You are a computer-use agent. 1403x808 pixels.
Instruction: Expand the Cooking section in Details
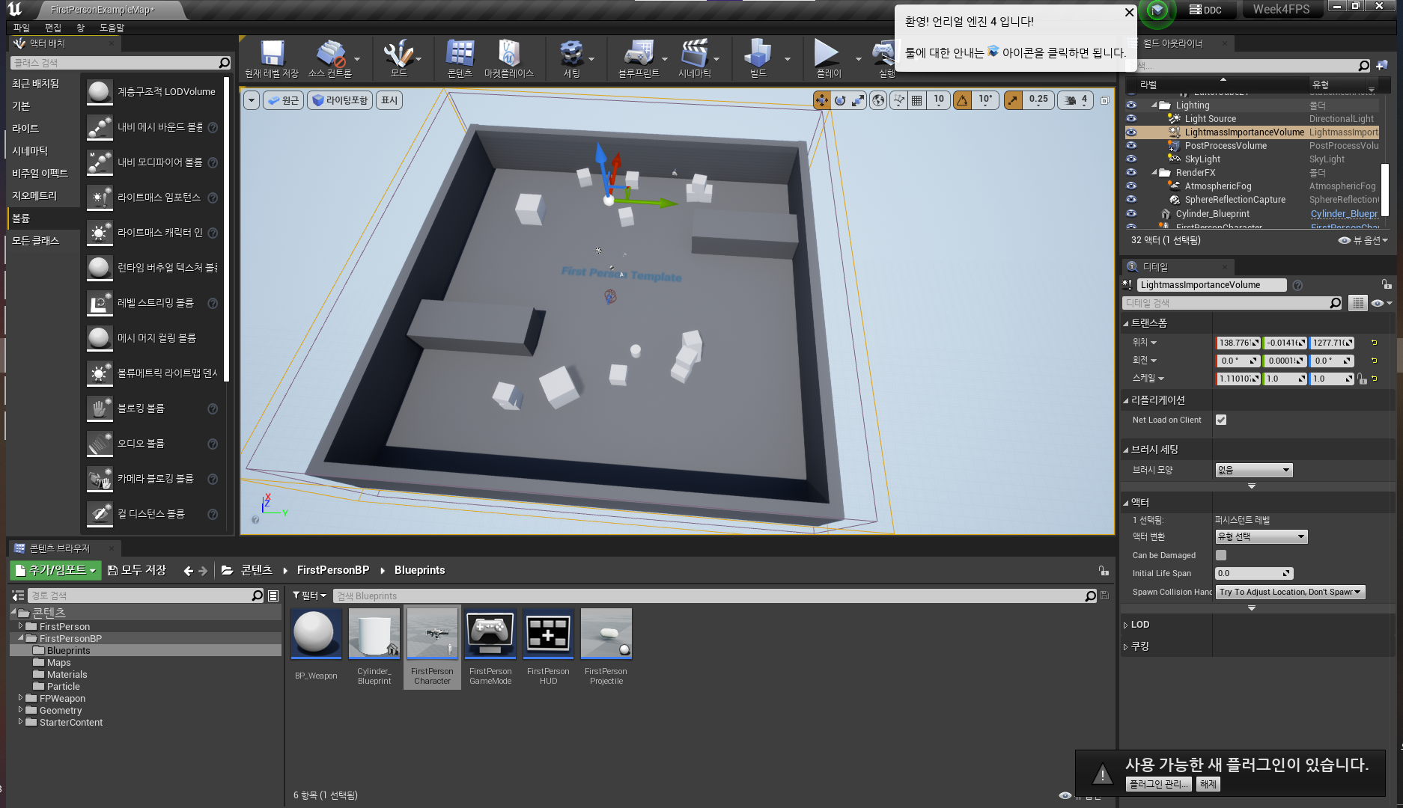point(1125,646)
